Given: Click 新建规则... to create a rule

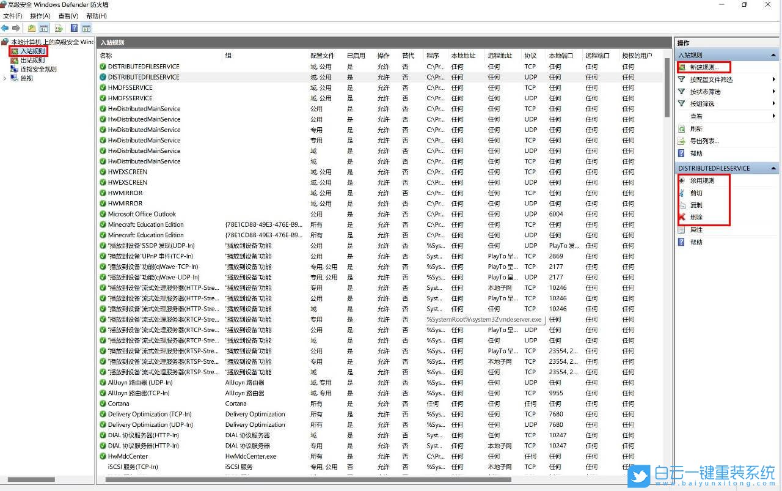Looking at the screenshot, I should point(708,67).
